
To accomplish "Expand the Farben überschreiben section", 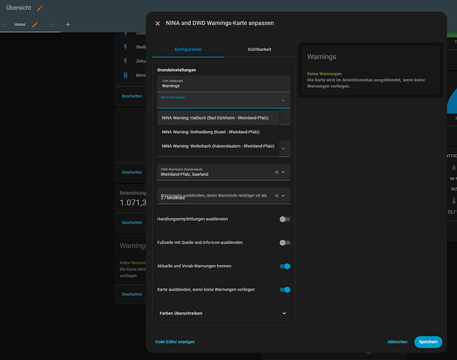I will [223, 313].
